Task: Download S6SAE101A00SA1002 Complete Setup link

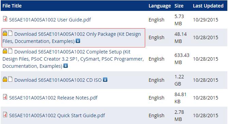Action: (x=73, y=59)
